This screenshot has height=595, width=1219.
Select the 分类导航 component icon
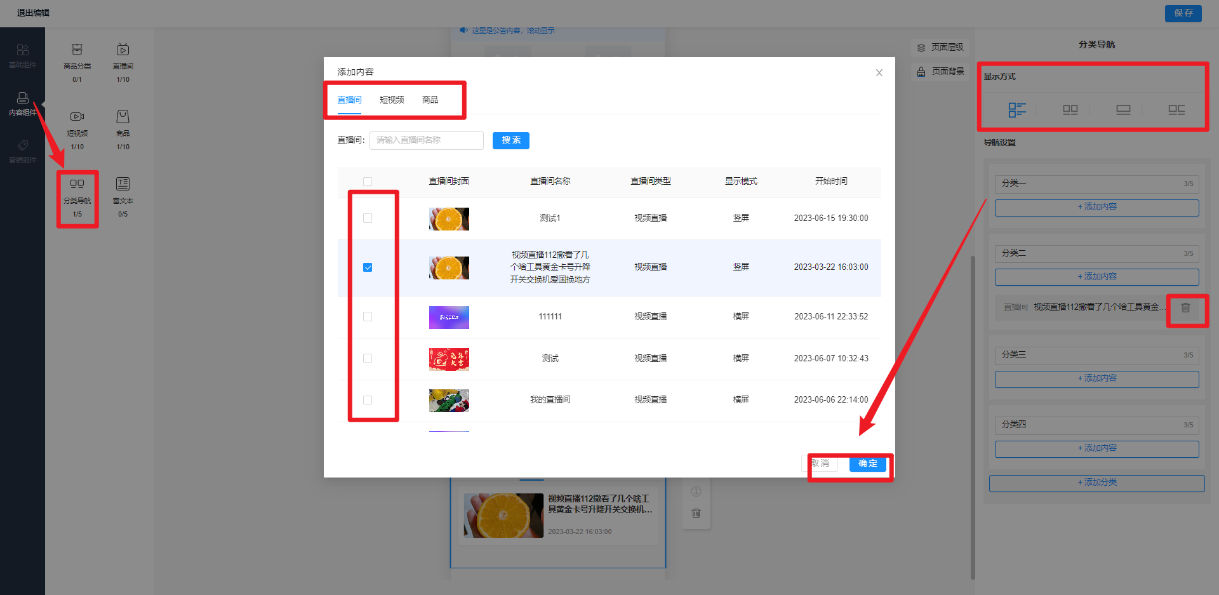click(x=77, y=184)
